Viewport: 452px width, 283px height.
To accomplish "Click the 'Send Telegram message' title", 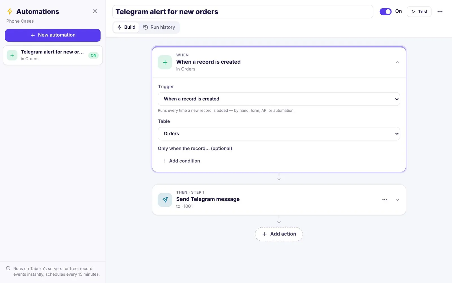I will coord(208,199).
